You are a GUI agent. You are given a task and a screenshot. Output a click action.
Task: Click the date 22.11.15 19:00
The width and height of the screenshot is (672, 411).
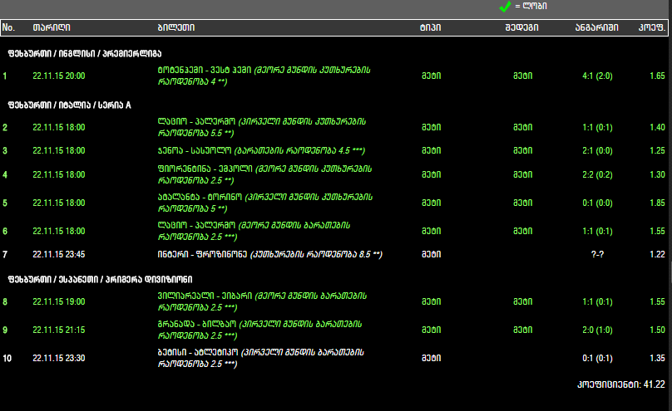tap(59, 302)
